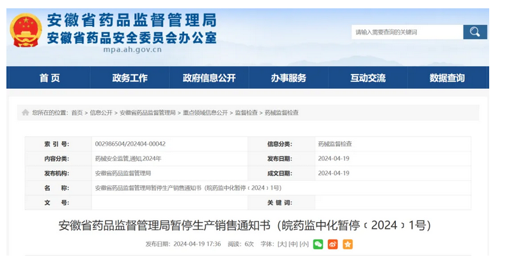
Task: Open the 政务工作 navigation tab
Action: (x=130, y=78)
